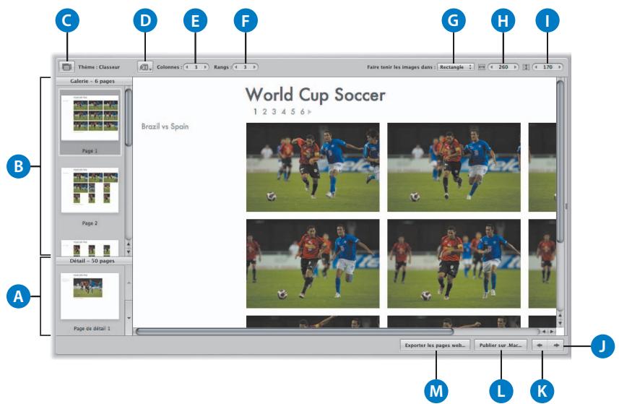619x404 pixels.
Task: Click the detail pane scroll down arrow
Action: click(129, 318)
